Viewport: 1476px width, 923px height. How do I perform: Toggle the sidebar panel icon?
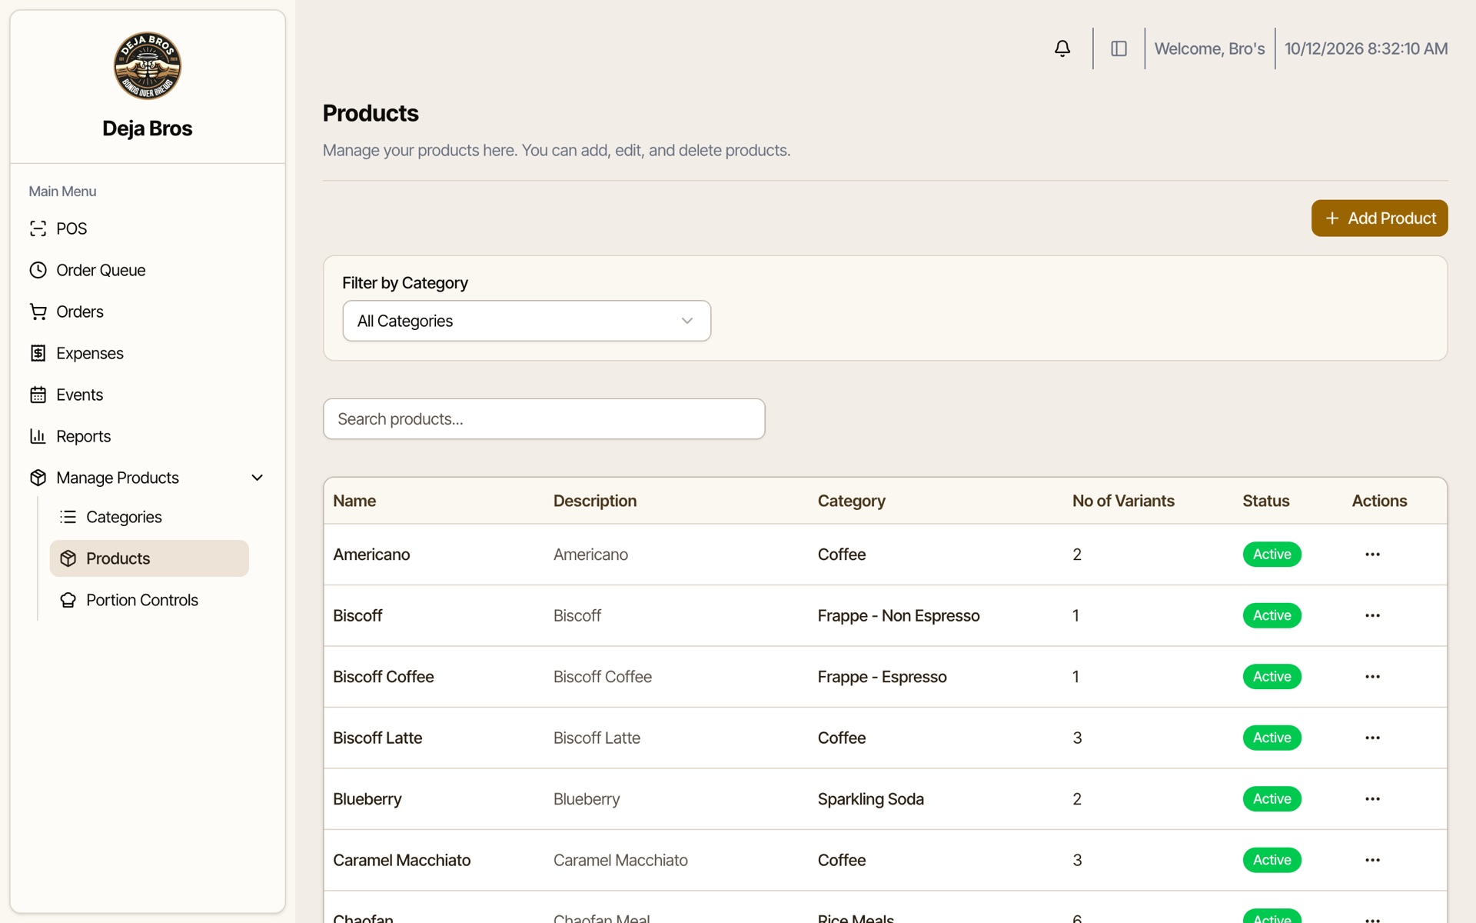tap(1119, 48)
